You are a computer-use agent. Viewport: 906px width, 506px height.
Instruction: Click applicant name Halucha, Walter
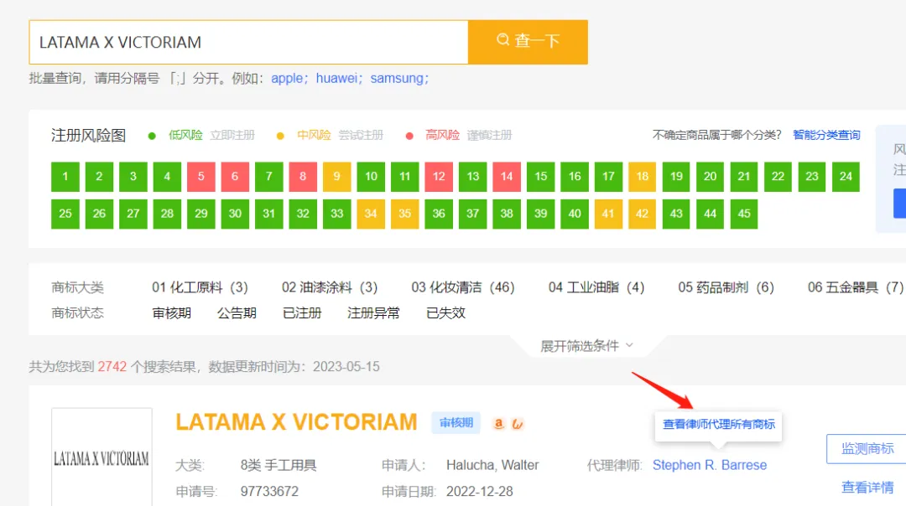pos(492,465)
